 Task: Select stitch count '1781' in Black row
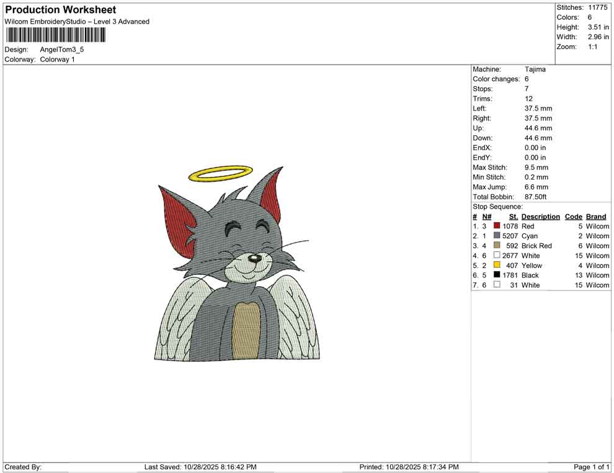tap(510, 275)
